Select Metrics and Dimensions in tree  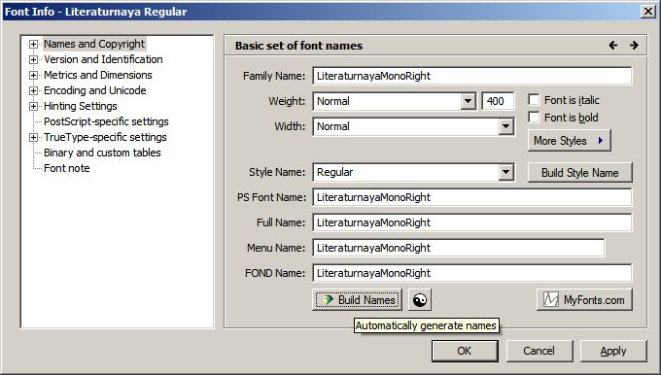(x=98, y=75)
